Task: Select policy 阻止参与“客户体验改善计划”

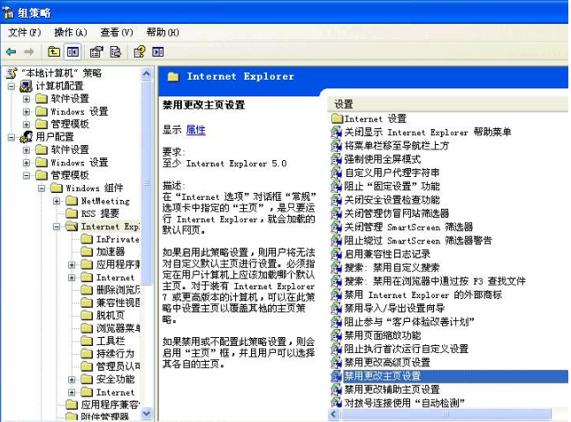Action: click(x=409, y=321)
